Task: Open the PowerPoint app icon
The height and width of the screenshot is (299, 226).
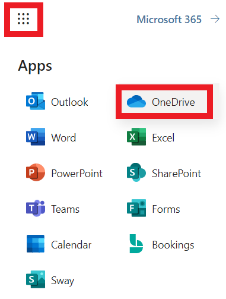Action: coord(36,172)
